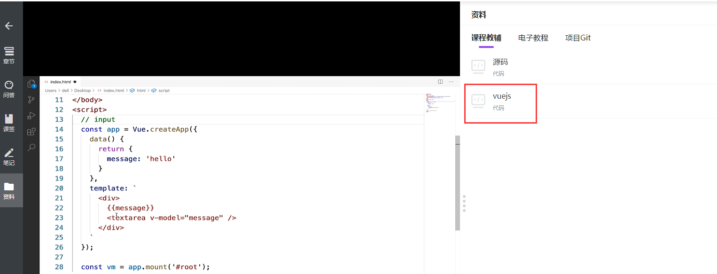This screenshot has width=717, height=274.
Task: Click the editor vertical scrollbar thumb
Action: tap(458, 182)
